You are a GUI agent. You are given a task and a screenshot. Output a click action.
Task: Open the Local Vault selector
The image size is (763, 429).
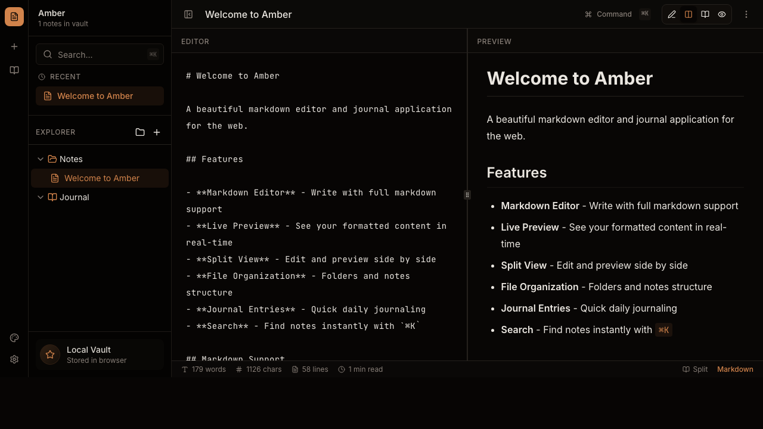(x=100, y=355)
